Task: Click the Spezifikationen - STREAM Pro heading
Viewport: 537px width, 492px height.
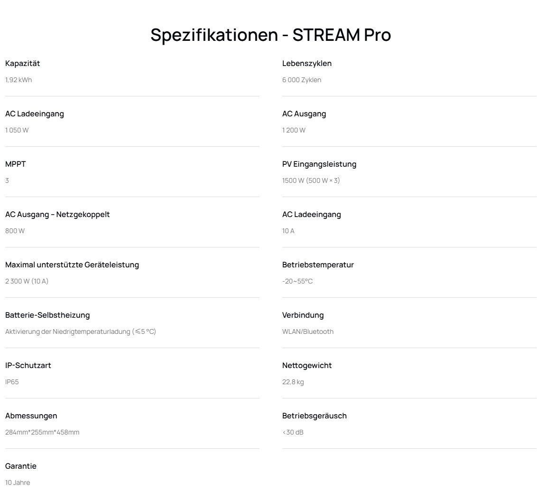Action: click(x=270, y=35)
